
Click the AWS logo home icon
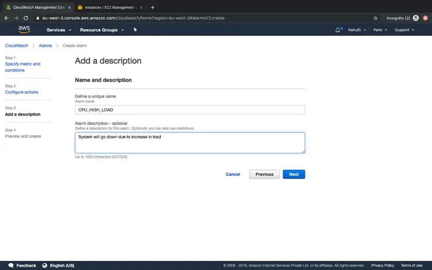click(24, 29)
